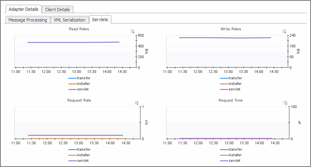Screen dimensions: 311x167
Task: Click installer orange swatch in Request Rate legend
Action: coord(72,155)
